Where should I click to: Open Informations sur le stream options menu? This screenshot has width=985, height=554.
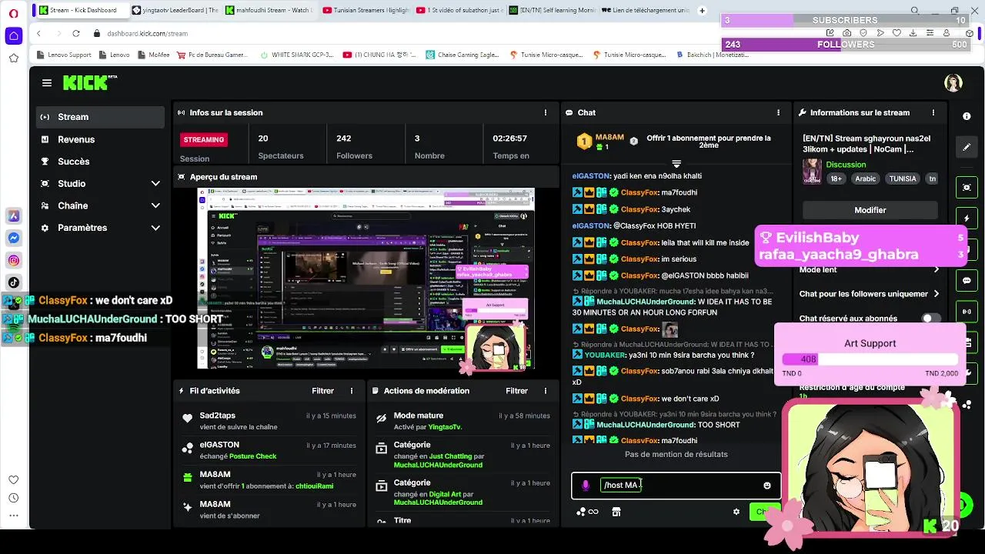[x=933, y=112]
